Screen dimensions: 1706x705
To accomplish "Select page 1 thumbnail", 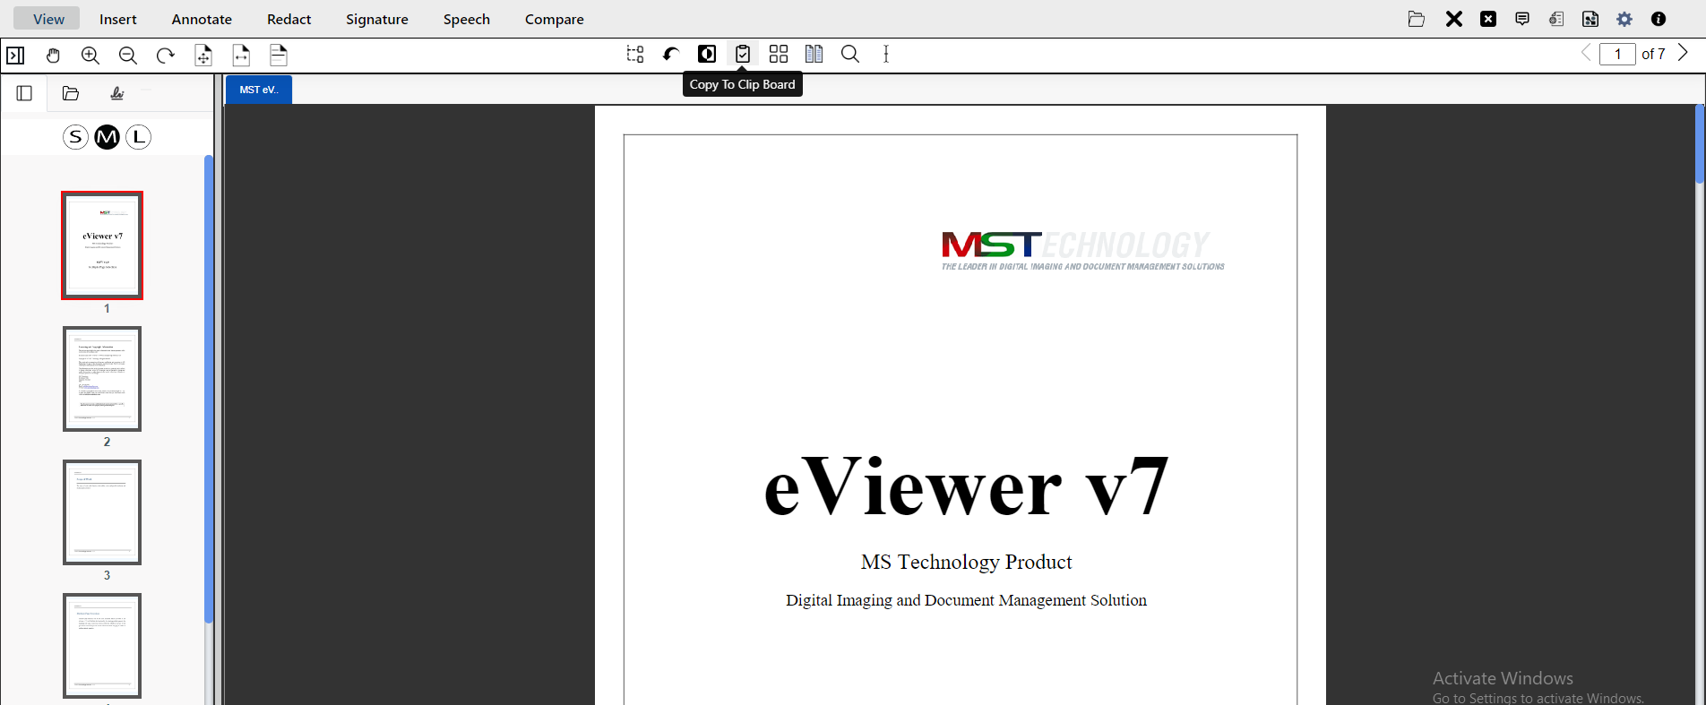I will [x=102, y=245].
